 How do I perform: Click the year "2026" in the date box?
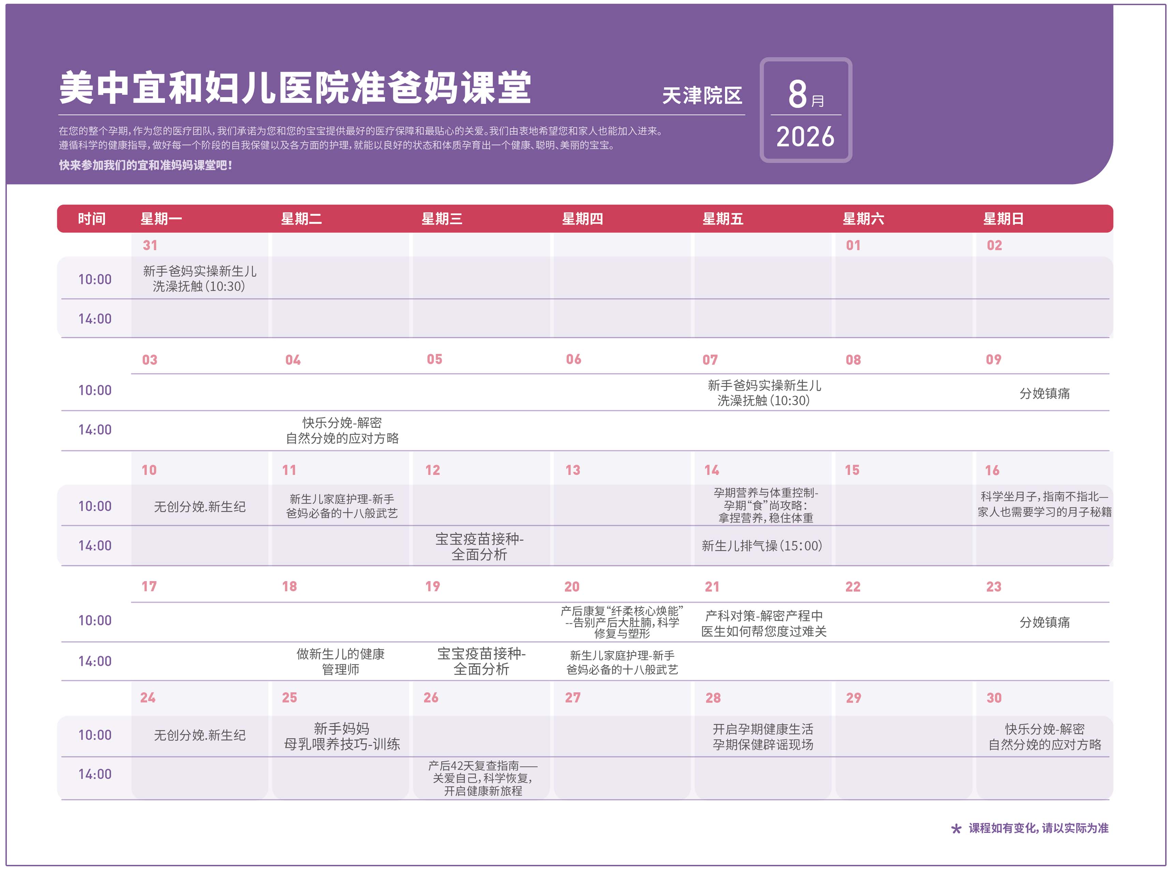805,137
